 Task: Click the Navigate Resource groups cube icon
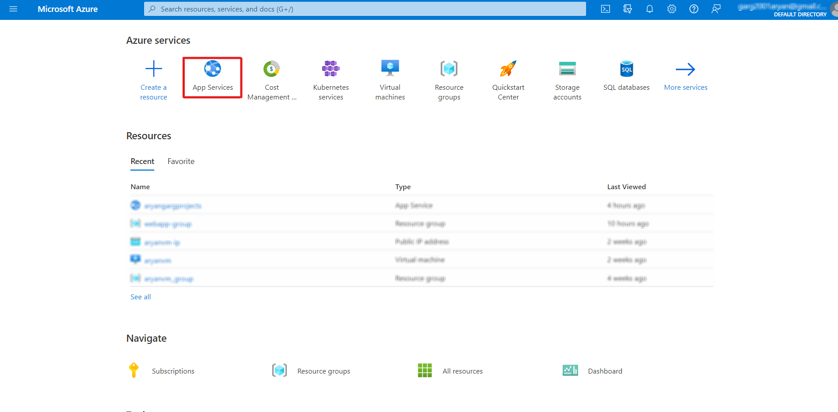pyautogui.click(x=279, y=370)
